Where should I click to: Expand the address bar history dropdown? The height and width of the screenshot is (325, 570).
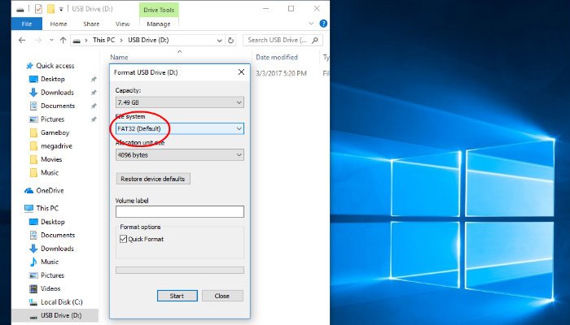[x=219, y=41]
